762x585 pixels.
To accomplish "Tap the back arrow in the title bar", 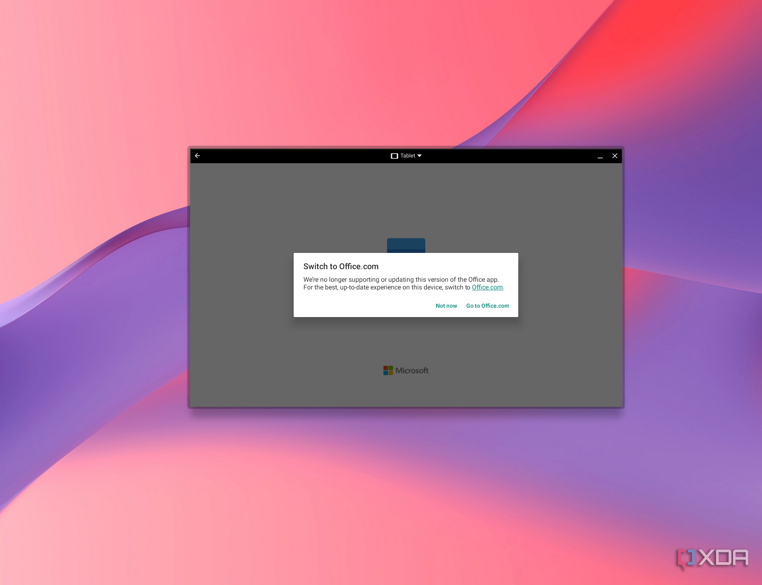I will tap(198, 155).
